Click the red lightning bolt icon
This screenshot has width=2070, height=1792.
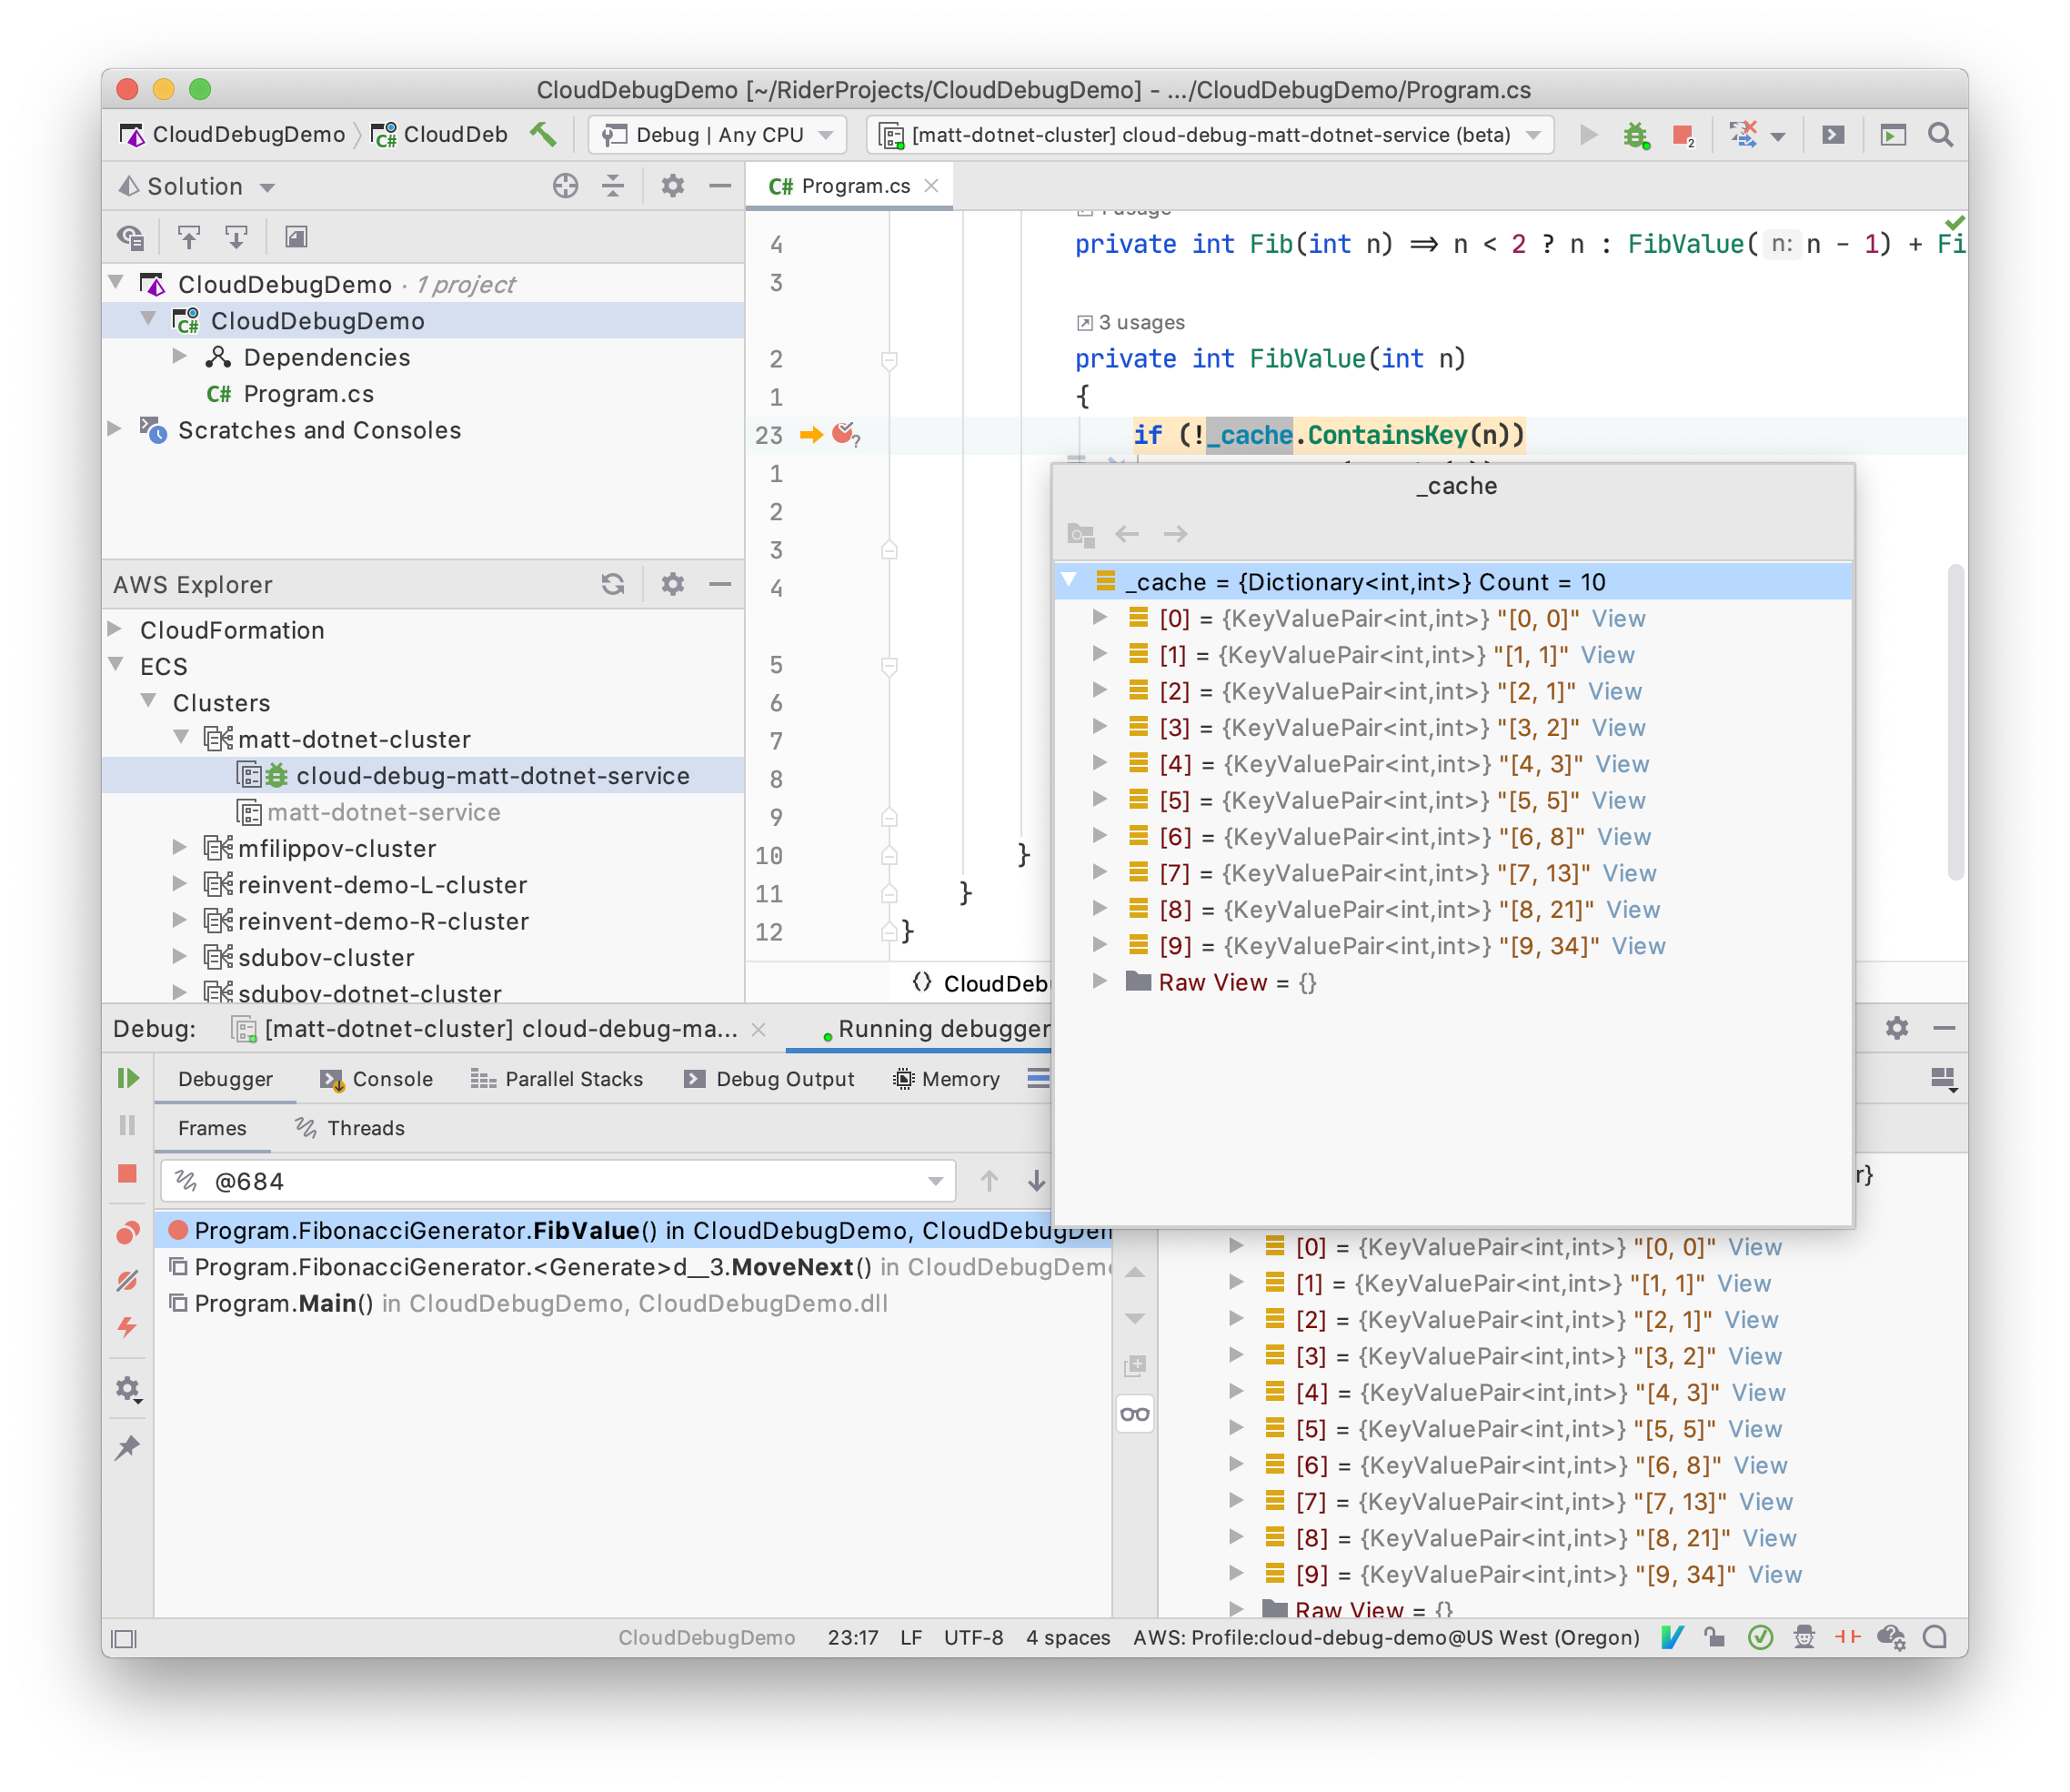tap(127, 1327)
